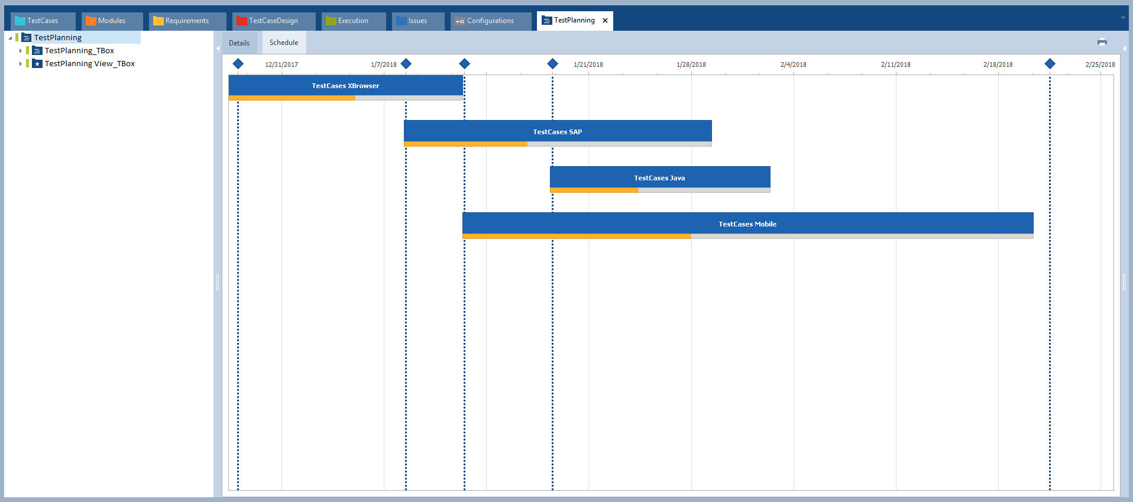Click the progress bar under TestCases Mobile
This screenshot has height=502, width=1133.
[748, 237]
